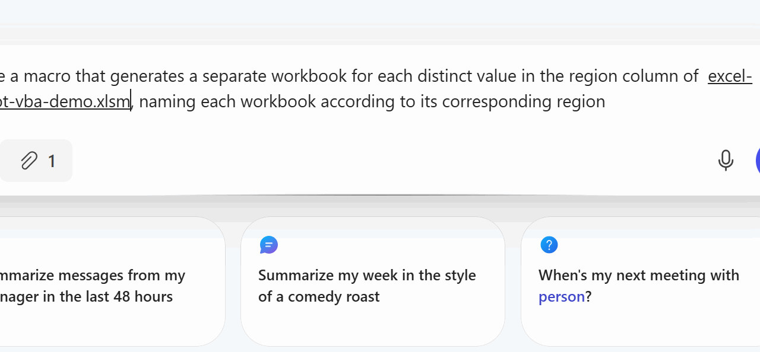Screen dimensions: 760x352
Task: Click the "excel-" file reference link
Action: coord(730,76)
